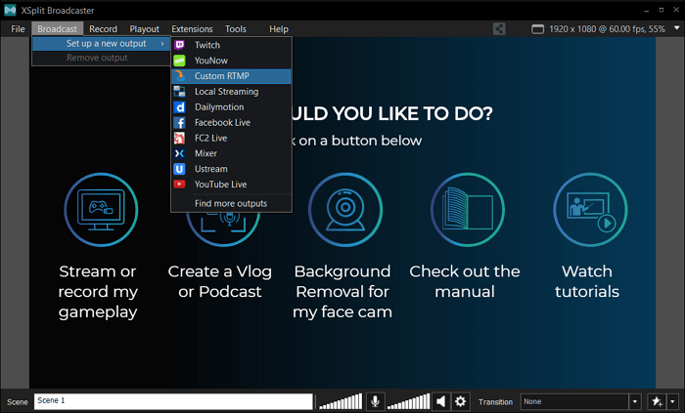Click Stream or record my gameplay

point(98,292)
